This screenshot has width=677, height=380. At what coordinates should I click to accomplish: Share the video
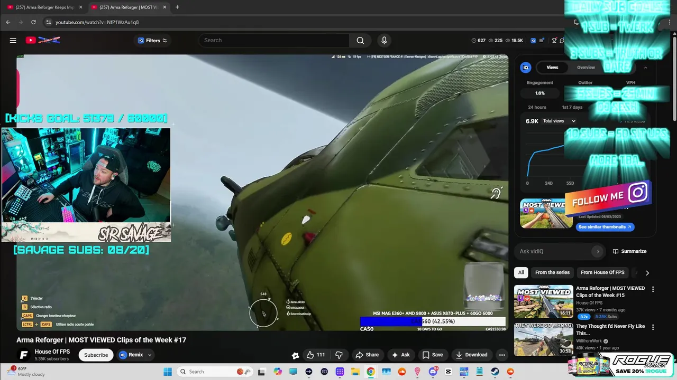367,355
